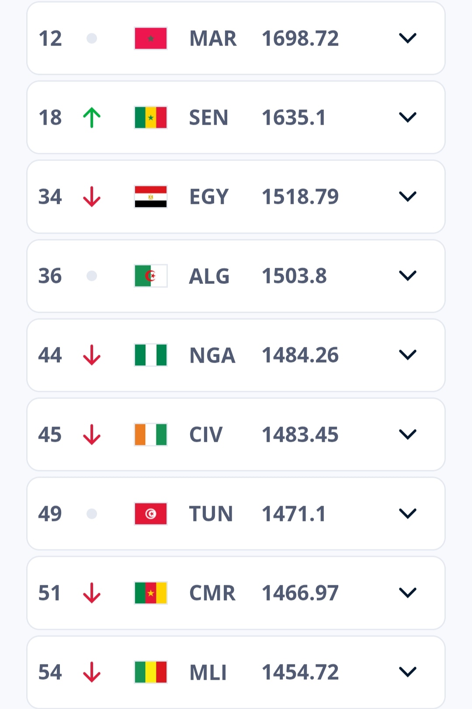Image resolution: width=472 pixels, height=709 pixels.
Task: Expand the SEN row details chevron
Action: [408, 118]
